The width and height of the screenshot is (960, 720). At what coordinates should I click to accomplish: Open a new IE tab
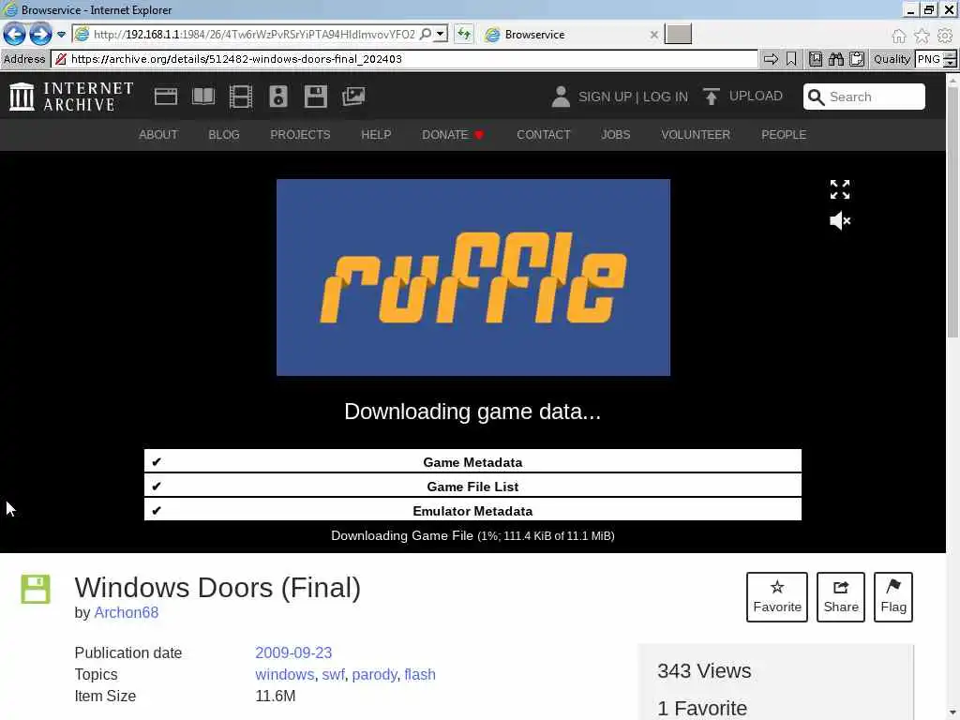click(x=679, y=35)
